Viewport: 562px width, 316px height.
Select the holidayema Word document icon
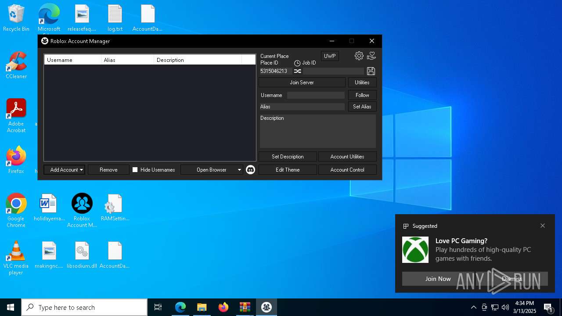click(49, 208)
